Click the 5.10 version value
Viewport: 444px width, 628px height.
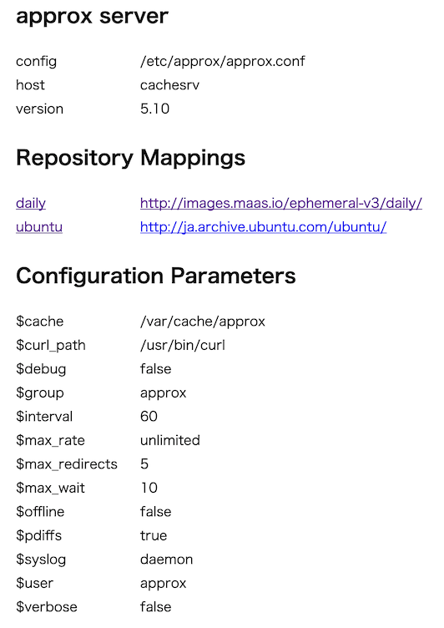155,109
